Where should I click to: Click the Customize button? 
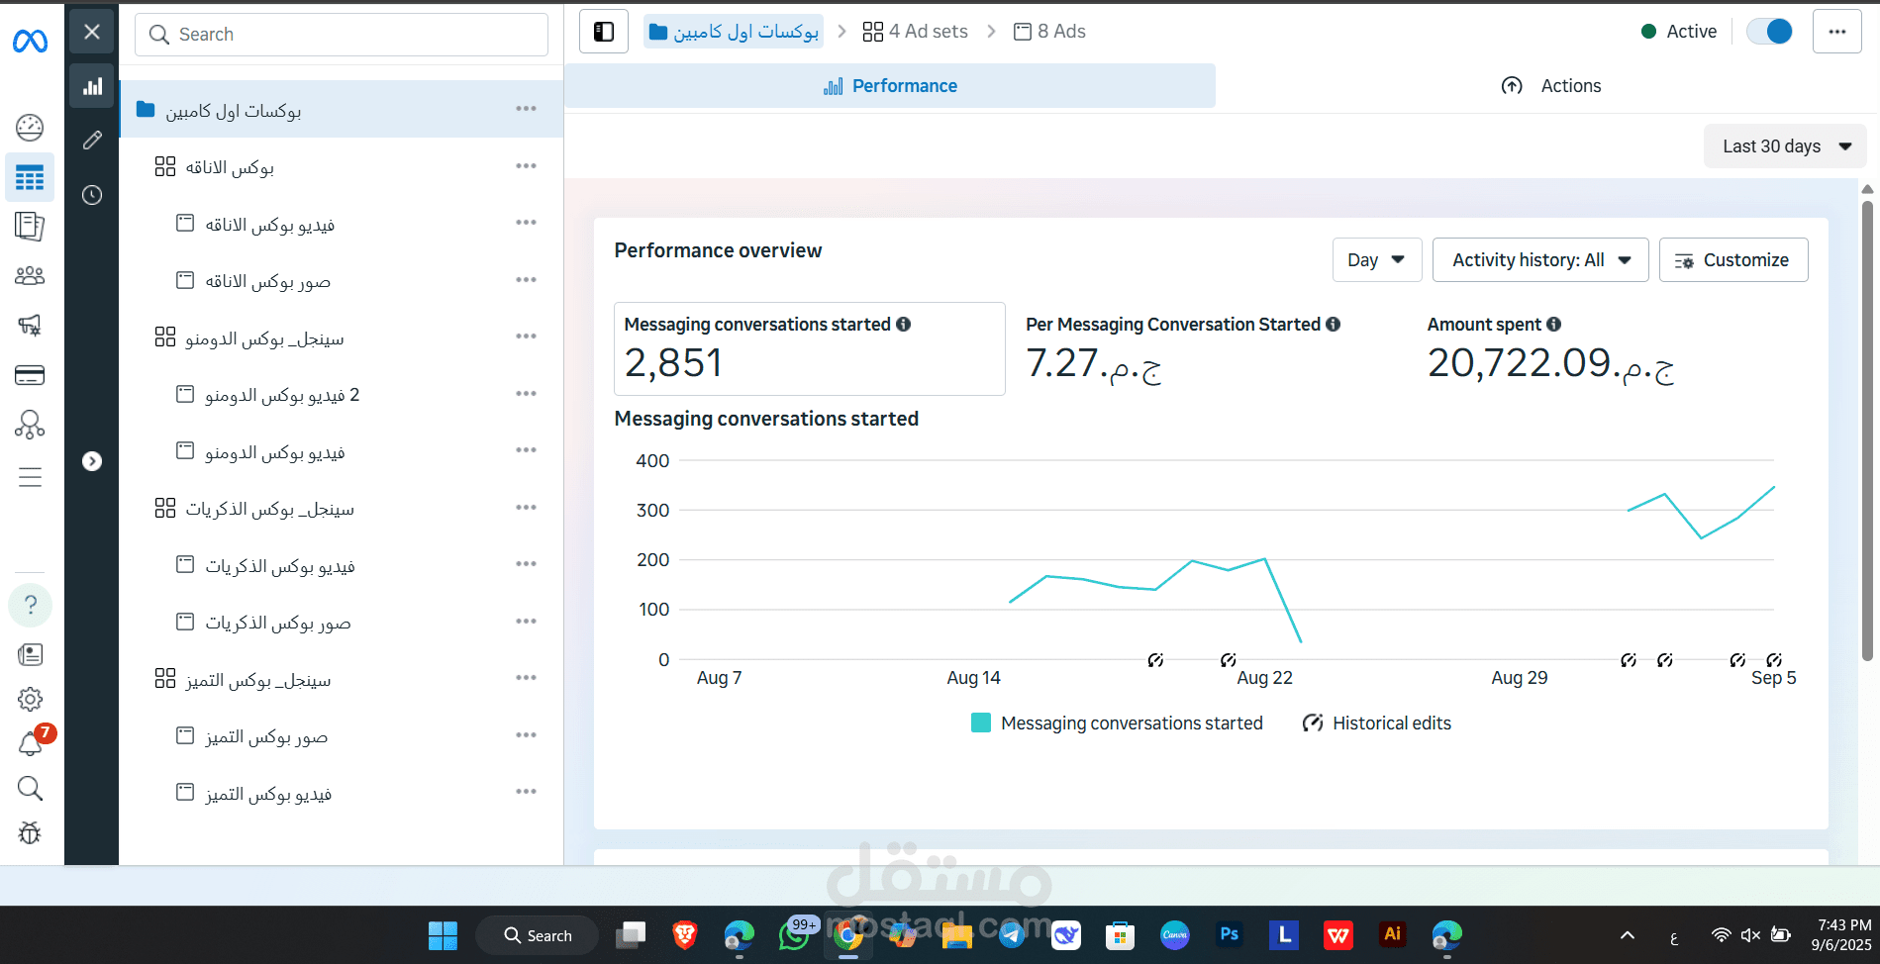coord(1732,260)
